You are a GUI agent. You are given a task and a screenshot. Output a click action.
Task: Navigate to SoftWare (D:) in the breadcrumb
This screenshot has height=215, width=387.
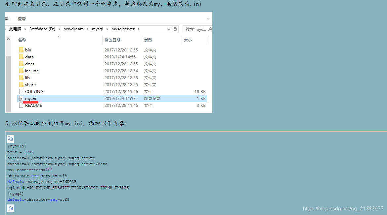(x=42, y=29)
